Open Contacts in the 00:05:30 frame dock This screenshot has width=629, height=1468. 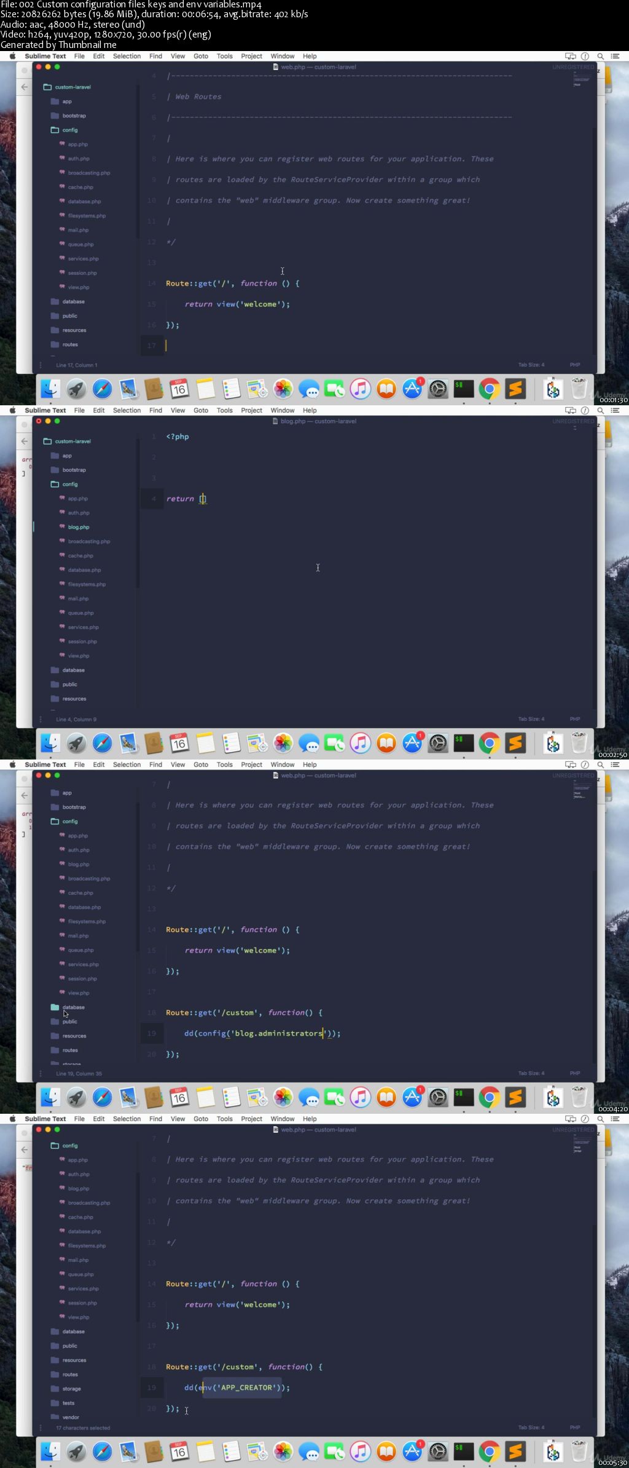click(x=154, y=1452)
